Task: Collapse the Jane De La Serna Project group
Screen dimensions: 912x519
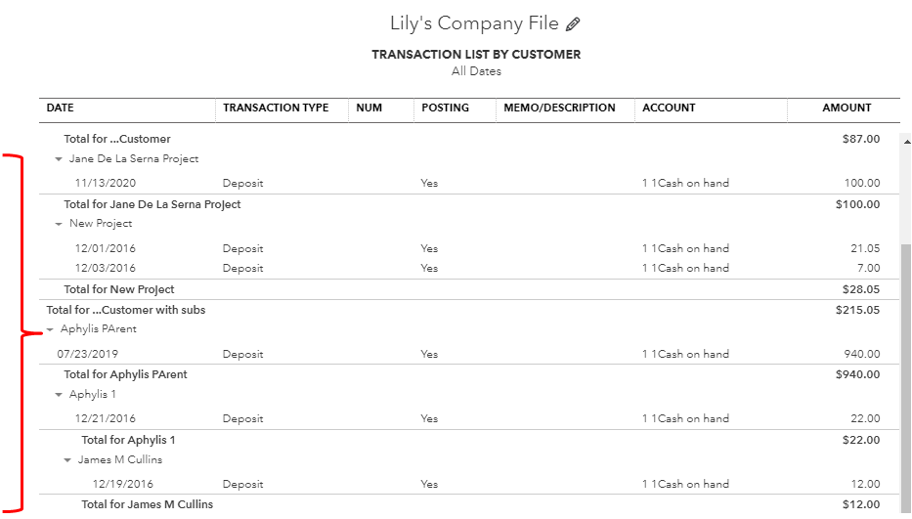Action: (59, 159)
